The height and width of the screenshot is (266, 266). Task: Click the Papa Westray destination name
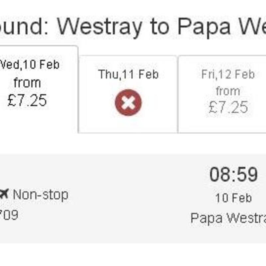click(228, 218)
